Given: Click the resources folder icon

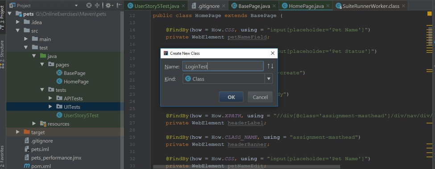Looking at the screenshot, I should [43, 124].
